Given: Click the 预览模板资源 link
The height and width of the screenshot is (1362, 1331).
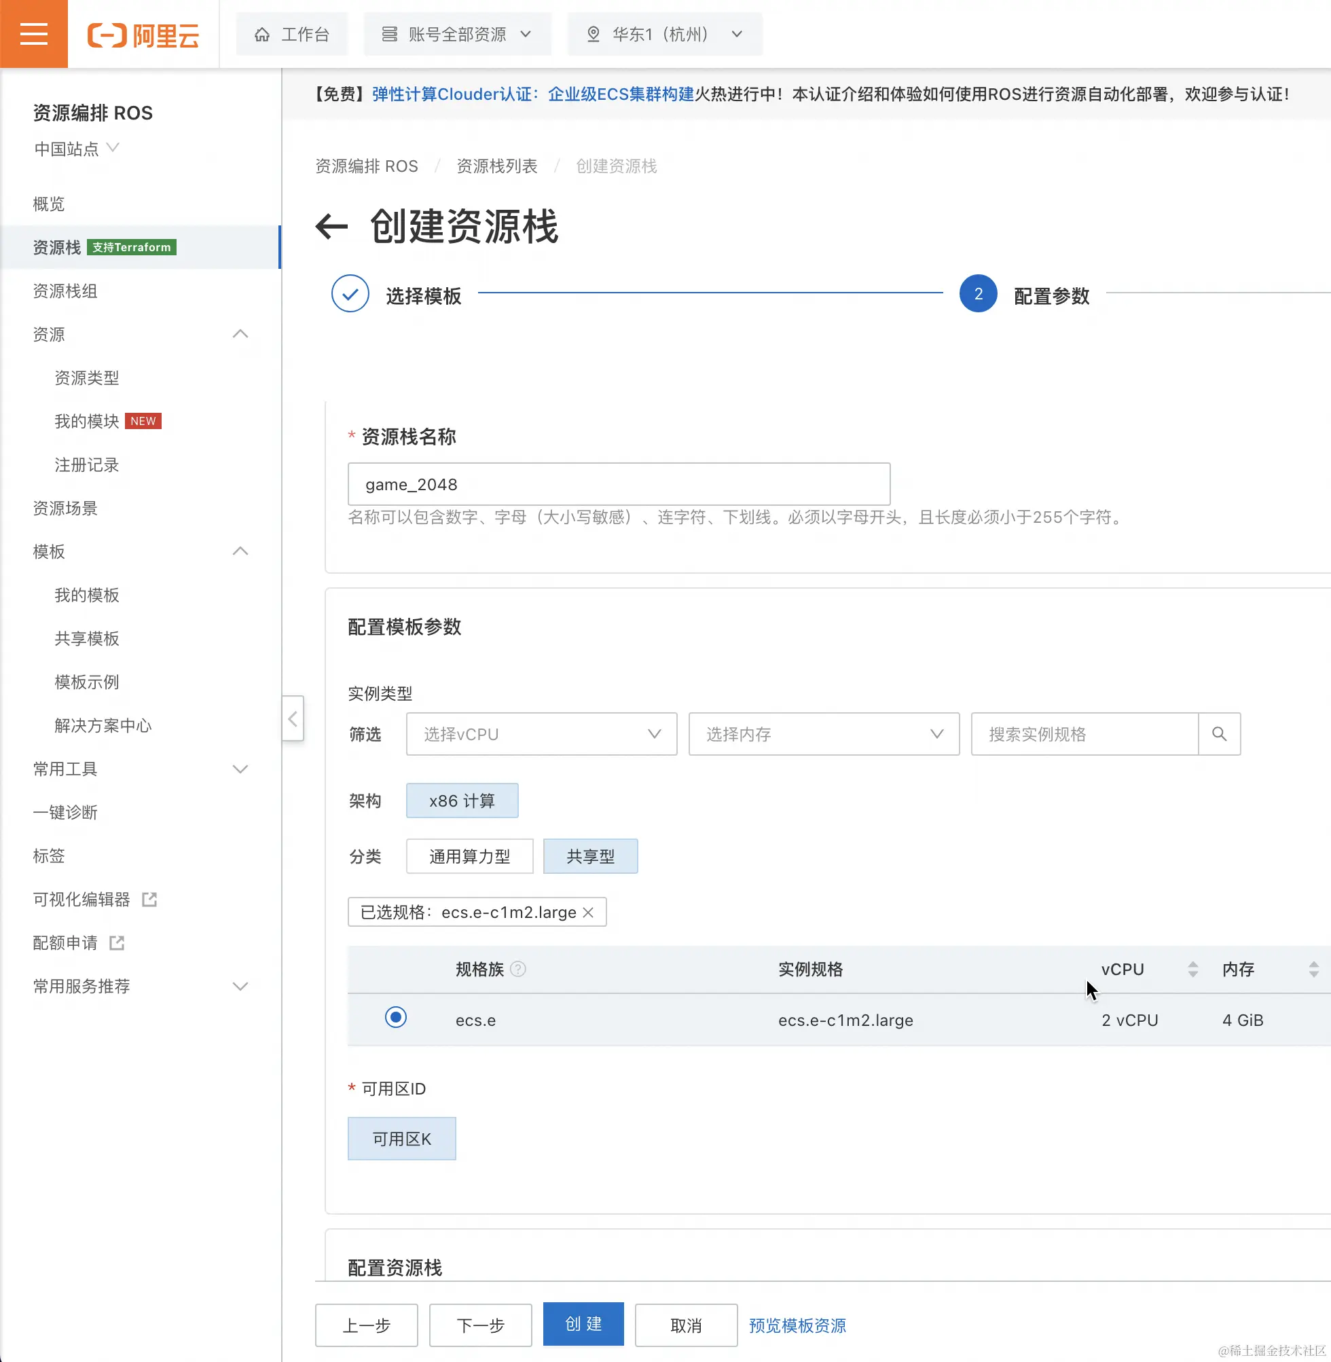Looking at the screenshot, I should point(797,1325).
